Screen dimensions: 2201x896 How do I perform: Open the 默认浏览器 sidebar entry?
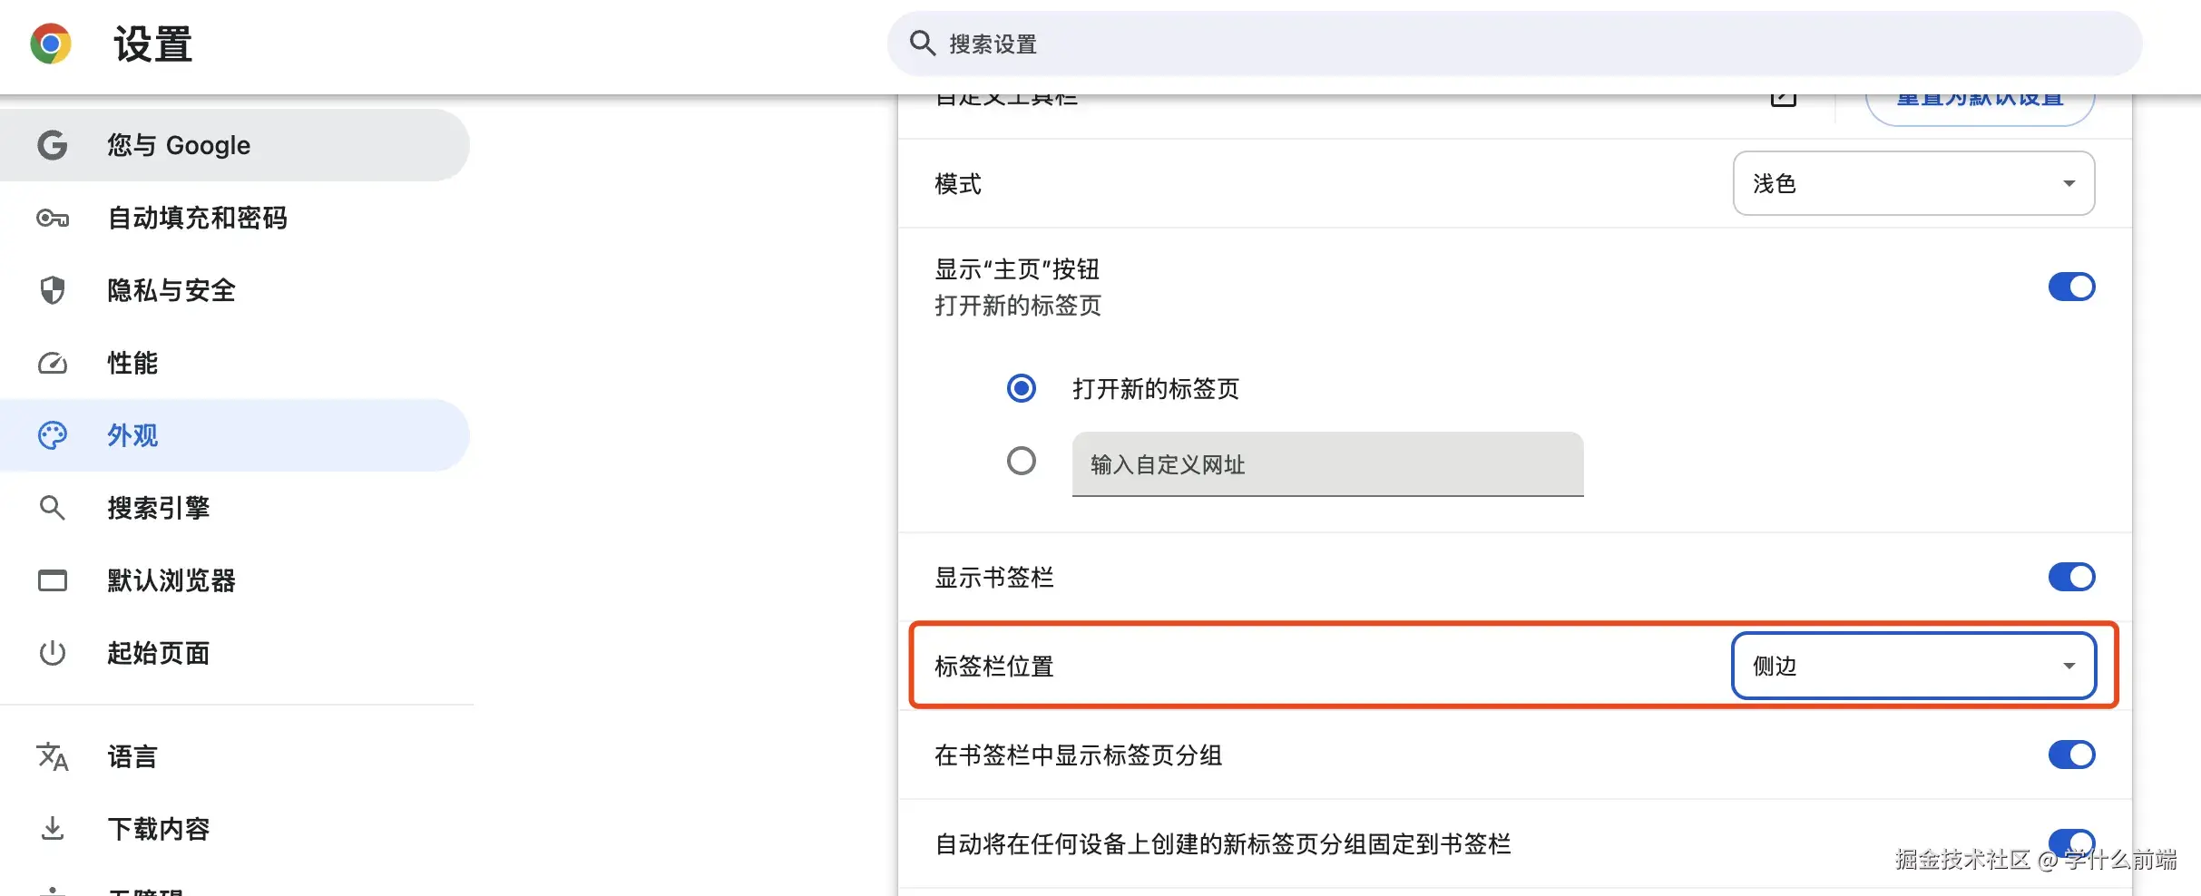click(x=172, y=580)
